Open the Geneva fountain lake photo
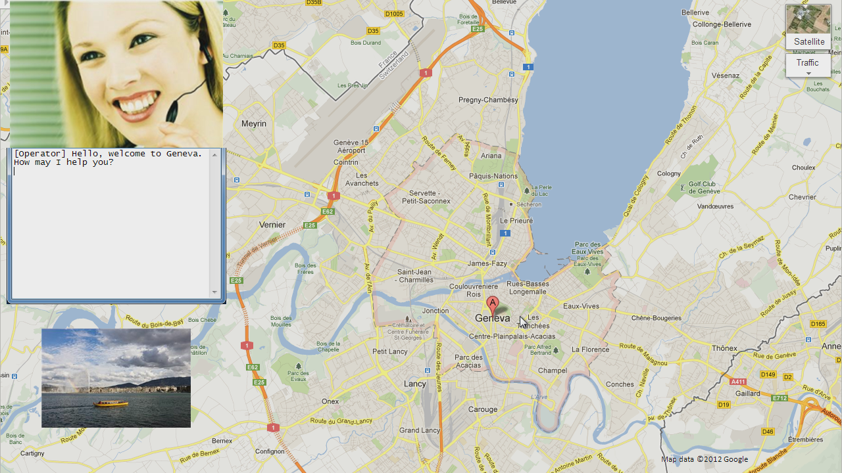This screenshot has width=842, height=473. point(116,378)
